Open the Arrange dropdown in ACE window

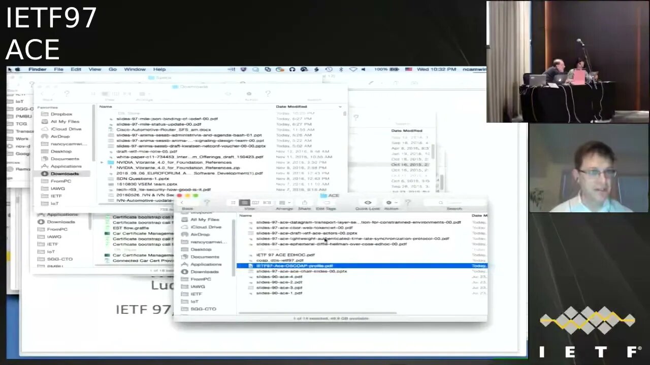284,203
